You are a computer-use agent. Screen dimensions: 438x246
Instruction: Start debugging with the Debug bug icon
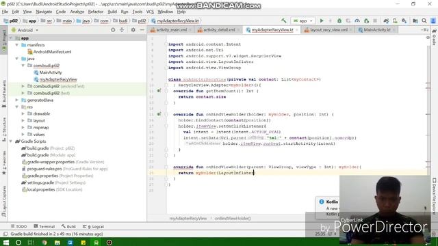click(339, 20)
